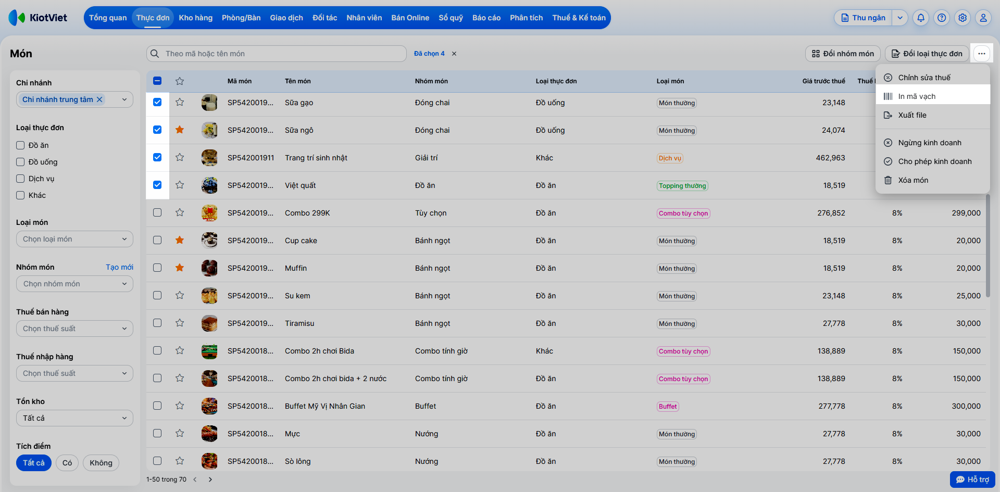Remove favorite star from Muffin
This screenshot has width=1000, height=492.
(x=180, y=268)
